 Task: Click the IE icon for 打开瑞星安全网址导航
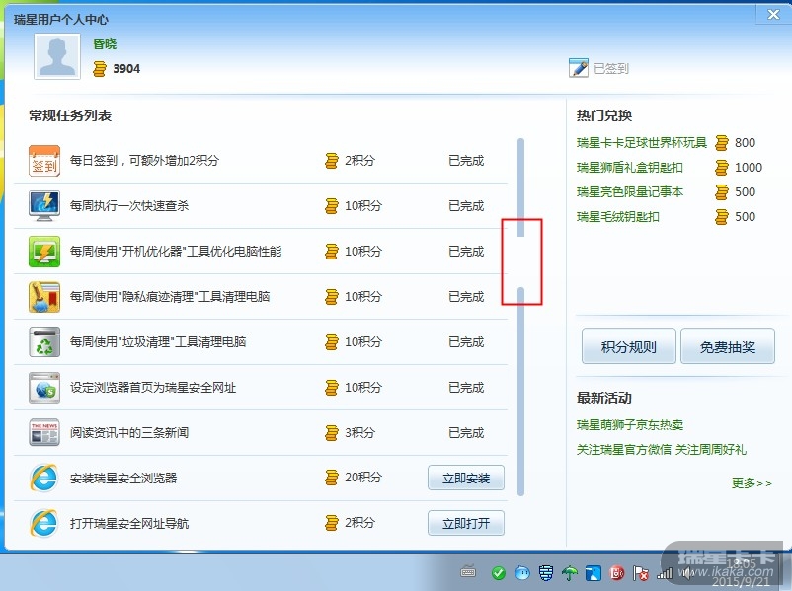click(44, 523)
